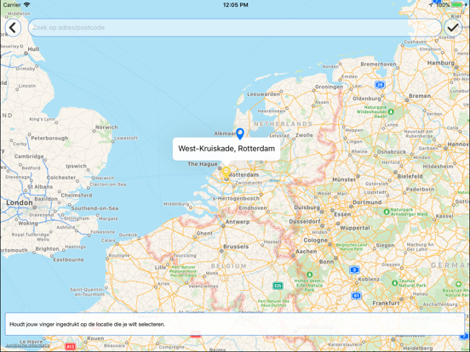This screenshot has width=470, height=352.
Task: Click the highway 29 shield near Oldenburg
Action: tap(380, 85)
